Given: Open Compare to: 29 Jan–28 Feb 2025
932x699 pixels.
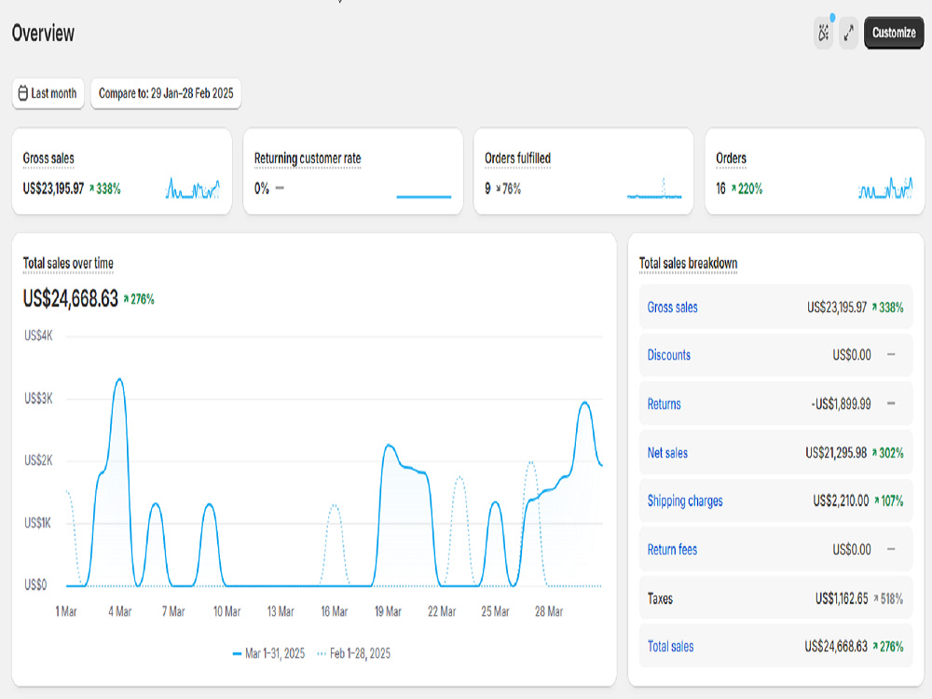Looking at the screenshot, I should 166,93.
